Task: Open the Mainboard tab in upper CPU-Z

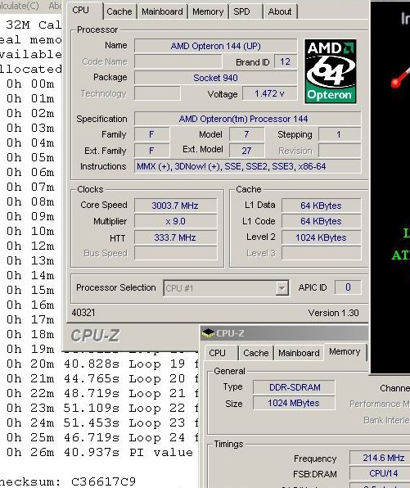Action: pos(162,11)
